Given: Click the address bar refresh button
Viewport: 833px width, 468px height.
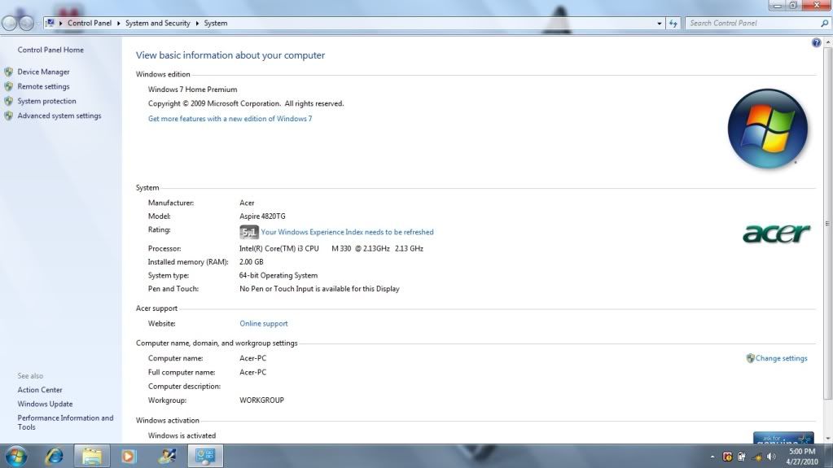Looking at the screenshot, I should (673, 24).
